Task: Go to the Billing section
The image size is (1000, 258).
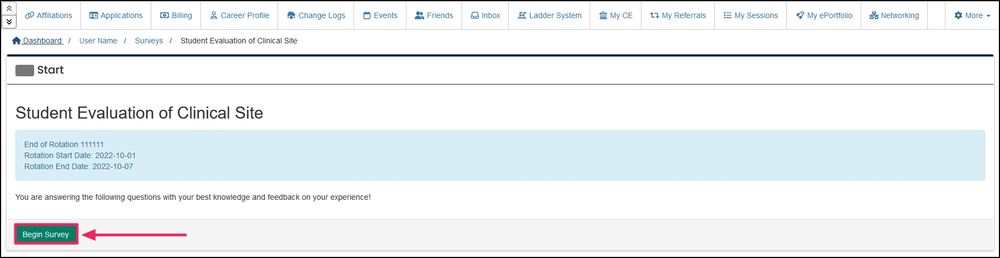Action: click(176, 15)
